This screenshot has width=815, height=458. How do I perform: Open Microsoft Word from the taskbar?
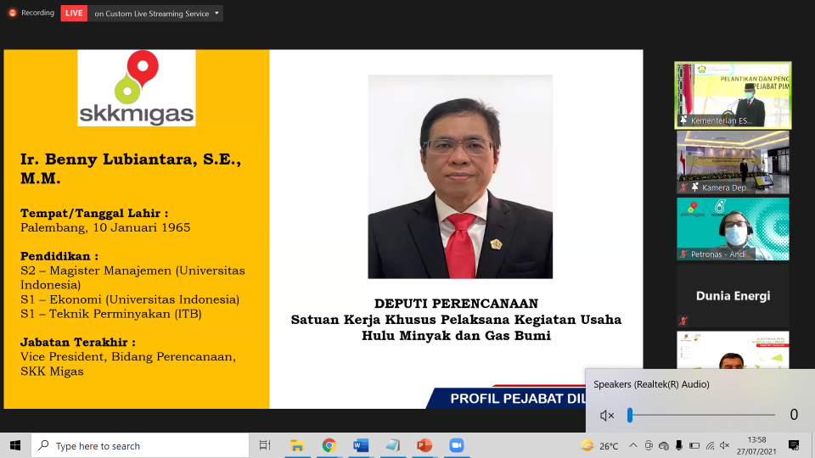tap(361, 445)
